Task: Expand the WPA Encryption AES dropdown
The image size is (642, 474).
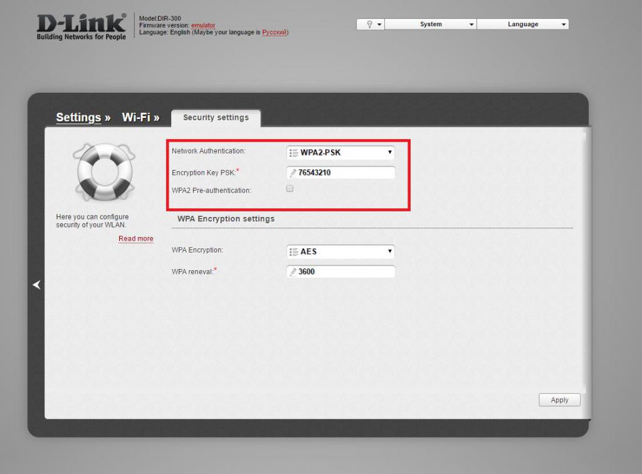Action: click(340, 251)
